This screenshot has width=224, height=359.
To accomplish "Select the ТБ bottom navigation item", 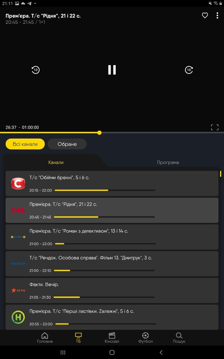I will (x=78, y=338).
